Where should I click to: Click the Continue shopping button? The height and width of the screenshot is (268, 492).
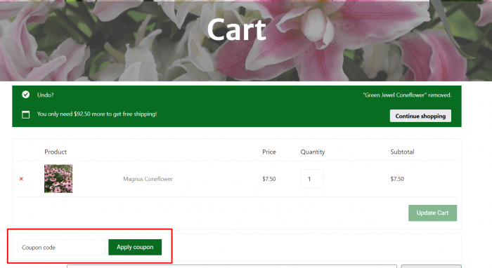click(420, 116)
